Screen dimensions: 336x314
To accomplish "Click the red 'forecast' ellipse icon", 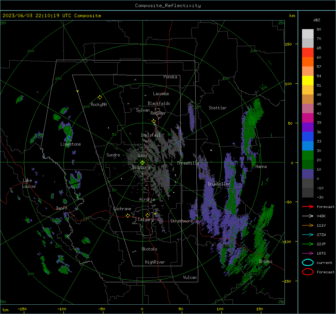I will (308, 272).
